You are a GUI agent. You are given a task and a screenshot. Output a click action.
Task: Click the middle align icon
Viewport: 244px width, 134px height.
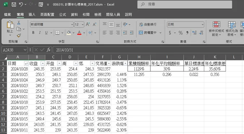[x=111, y=24]
